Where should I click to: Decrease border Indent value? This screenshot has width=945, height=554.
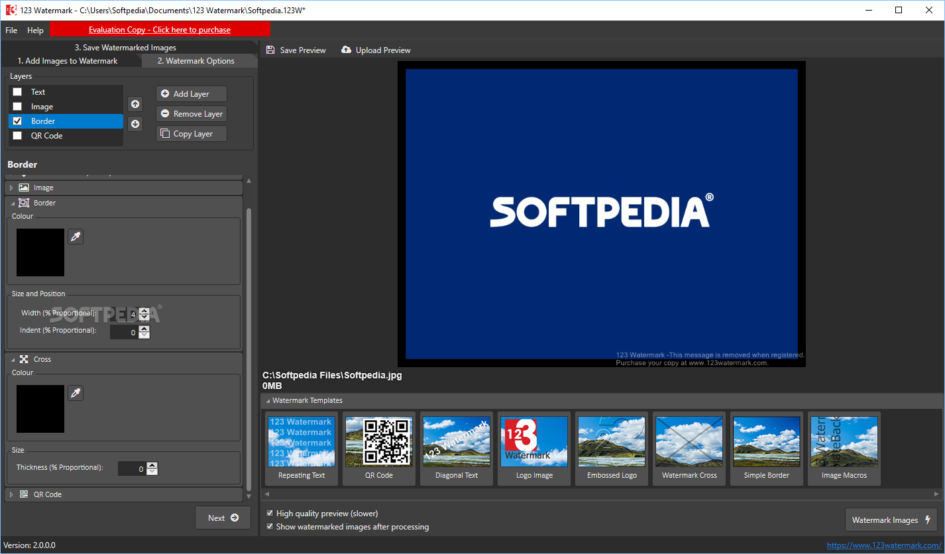tap(144, 336)
